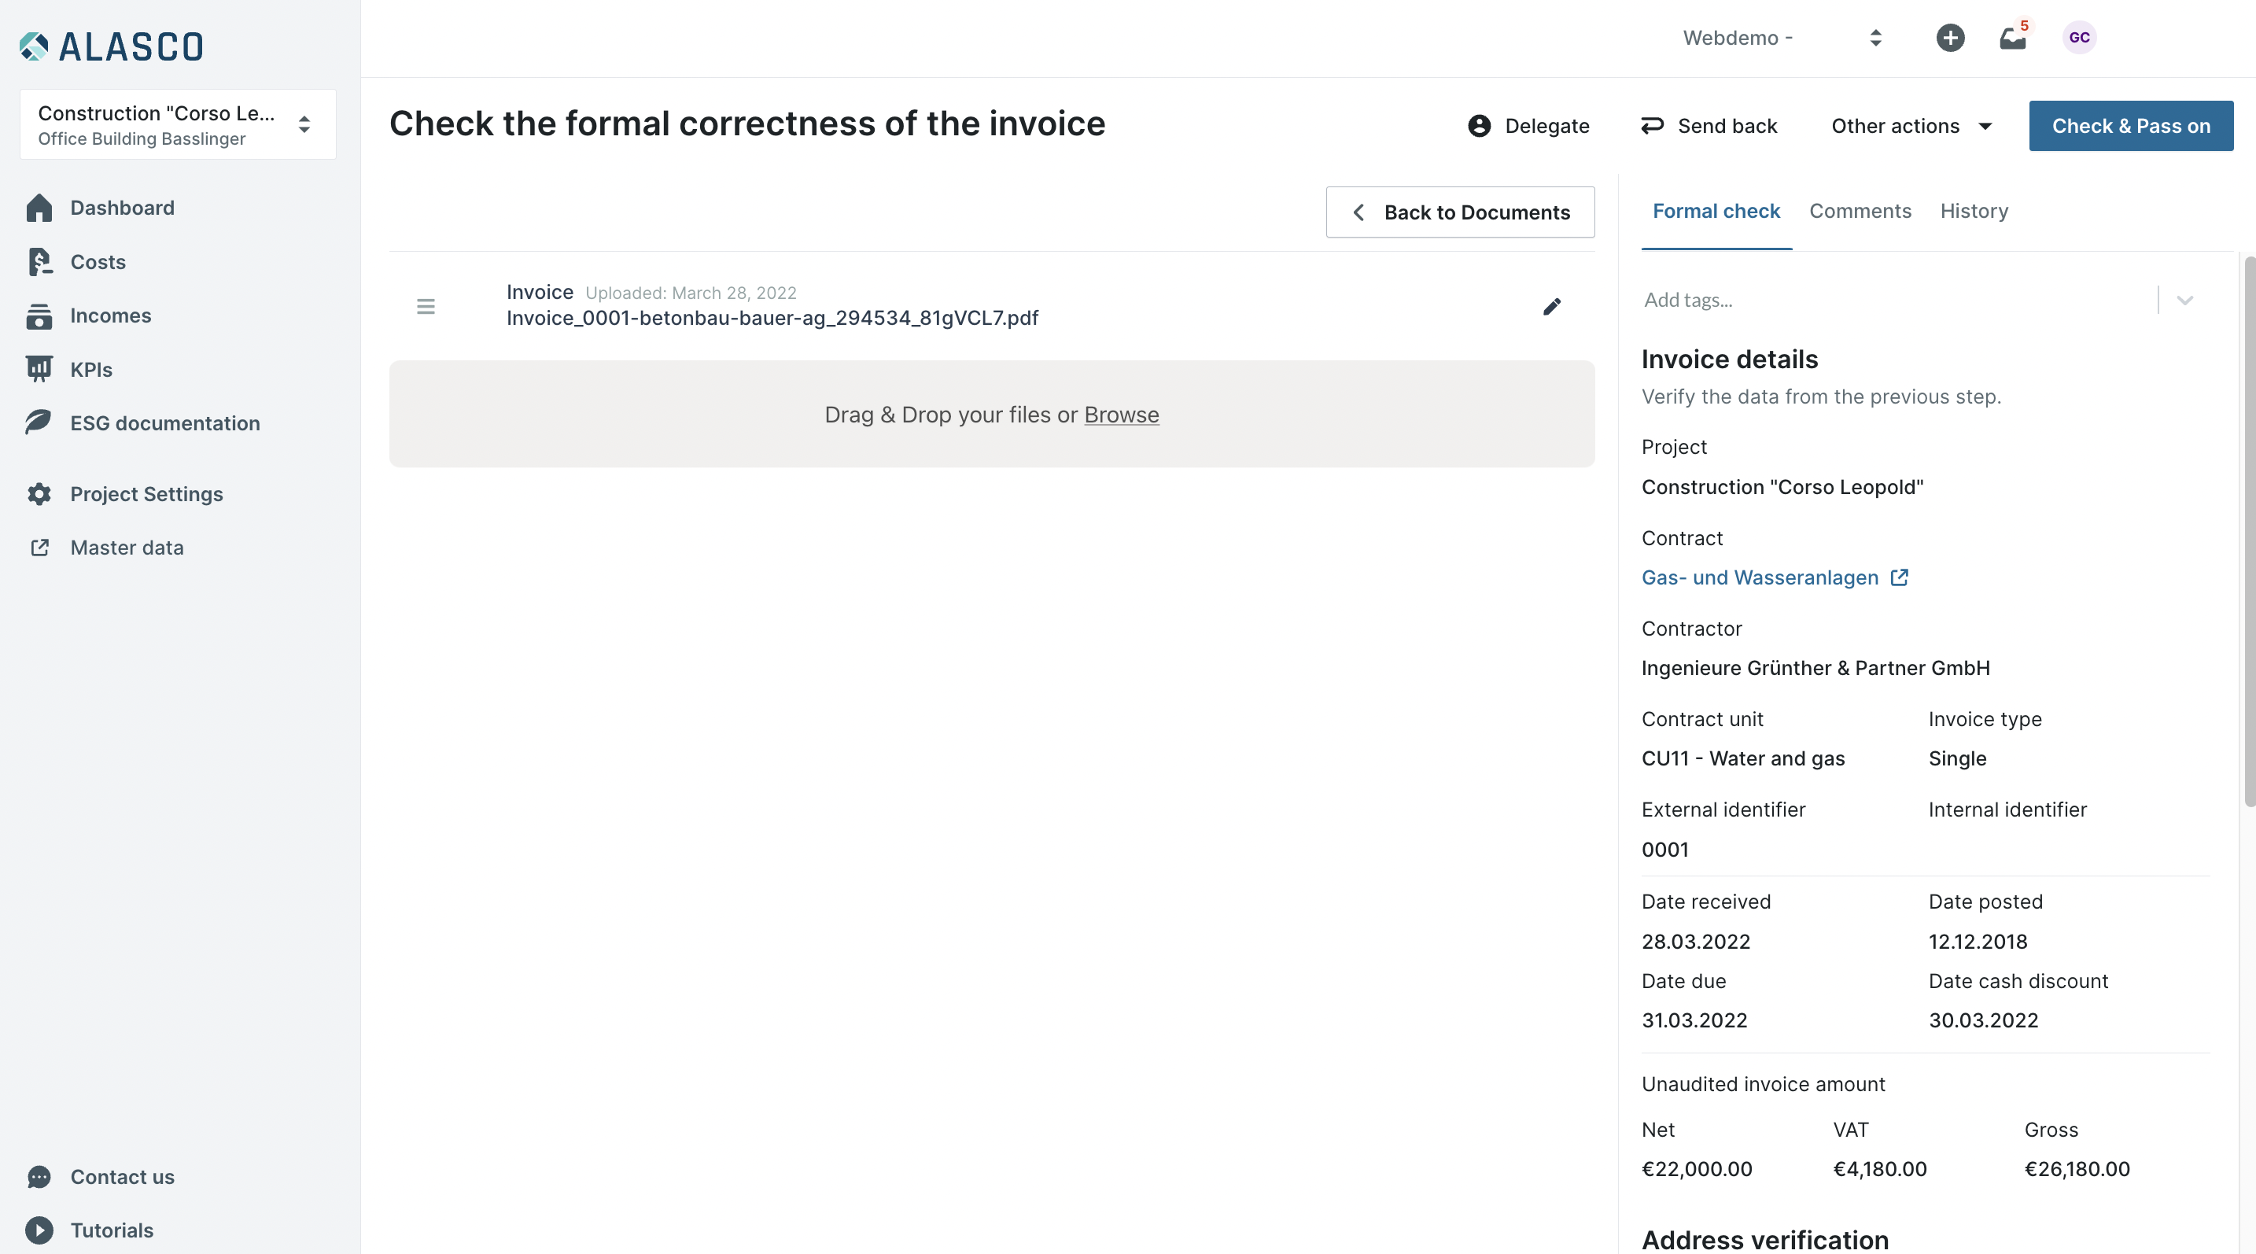Go to ESG documentation page
The width and height of the screenshot is (2256, 1254).
(x=164, y=423)
